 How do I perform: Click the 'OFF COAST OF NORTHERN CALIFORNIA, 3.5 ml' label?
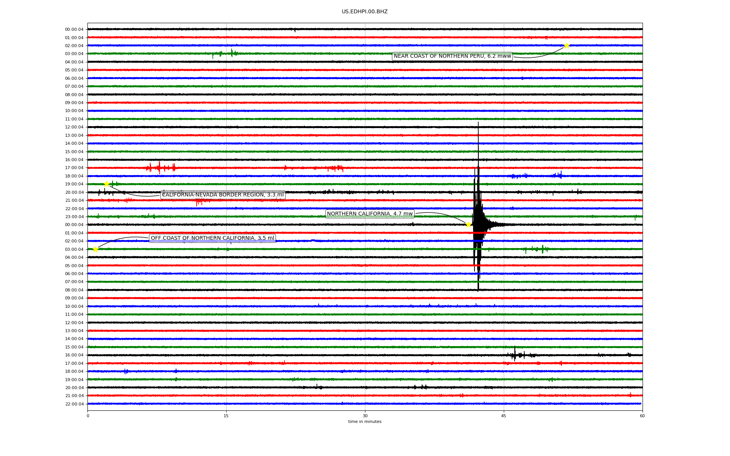[212, 238]
